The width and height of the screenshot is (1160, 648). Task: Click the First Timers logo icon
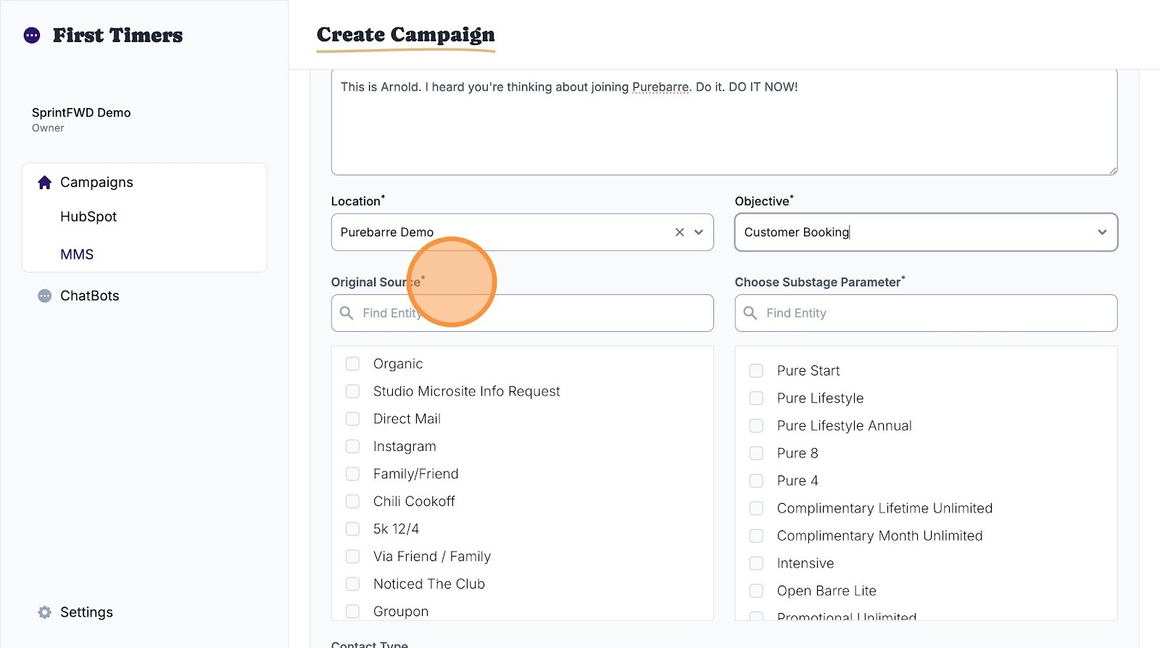coord(32,35)
